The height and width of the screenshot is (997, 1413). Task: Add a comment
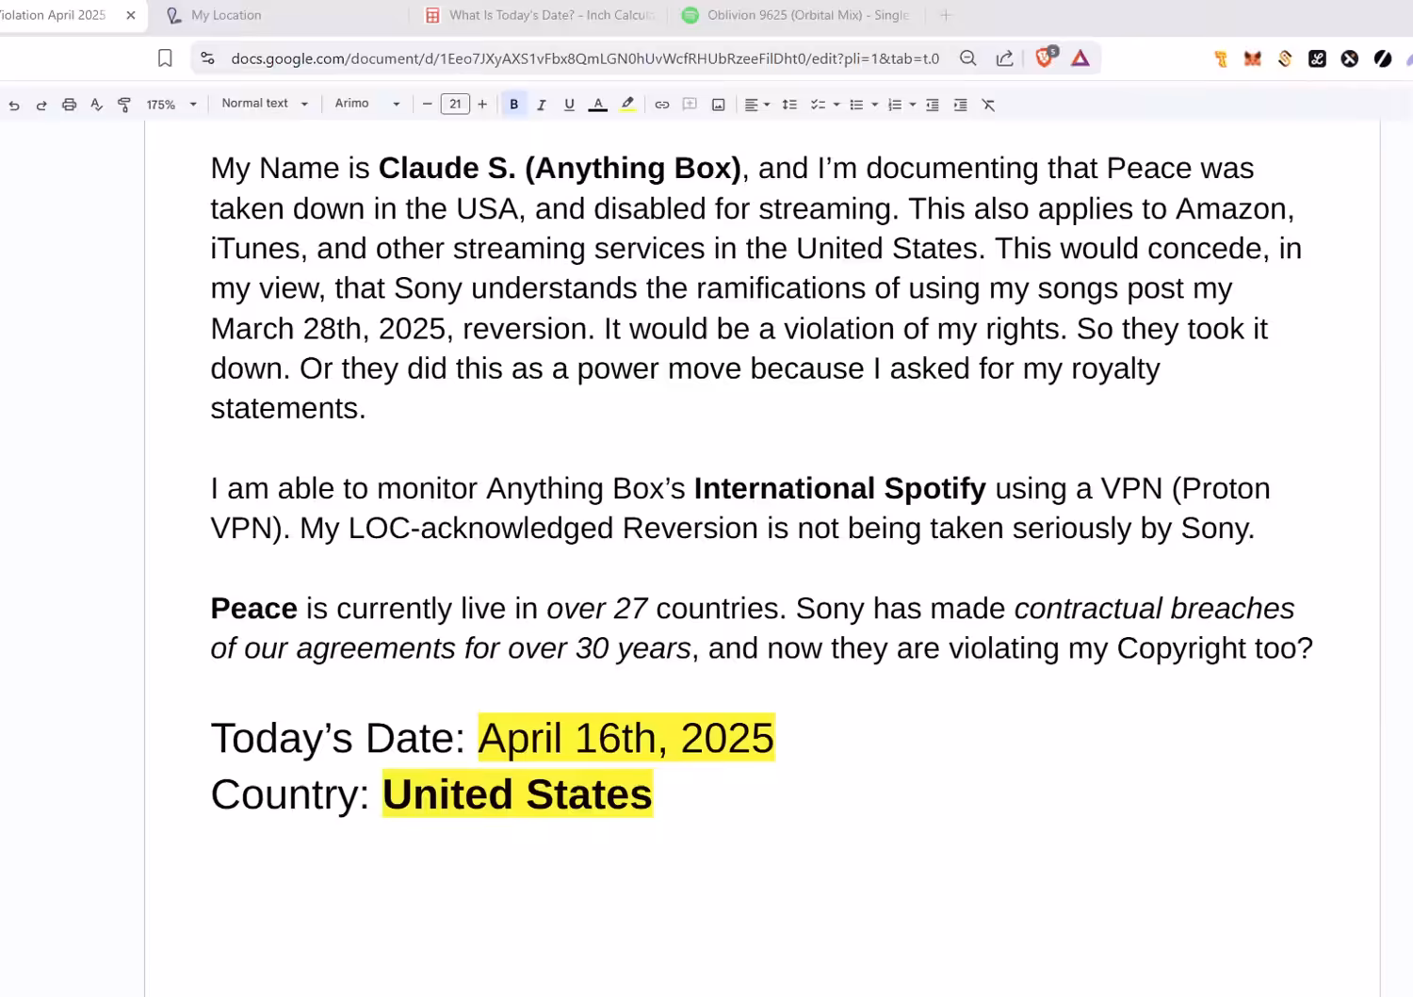[x=690, y=105]
